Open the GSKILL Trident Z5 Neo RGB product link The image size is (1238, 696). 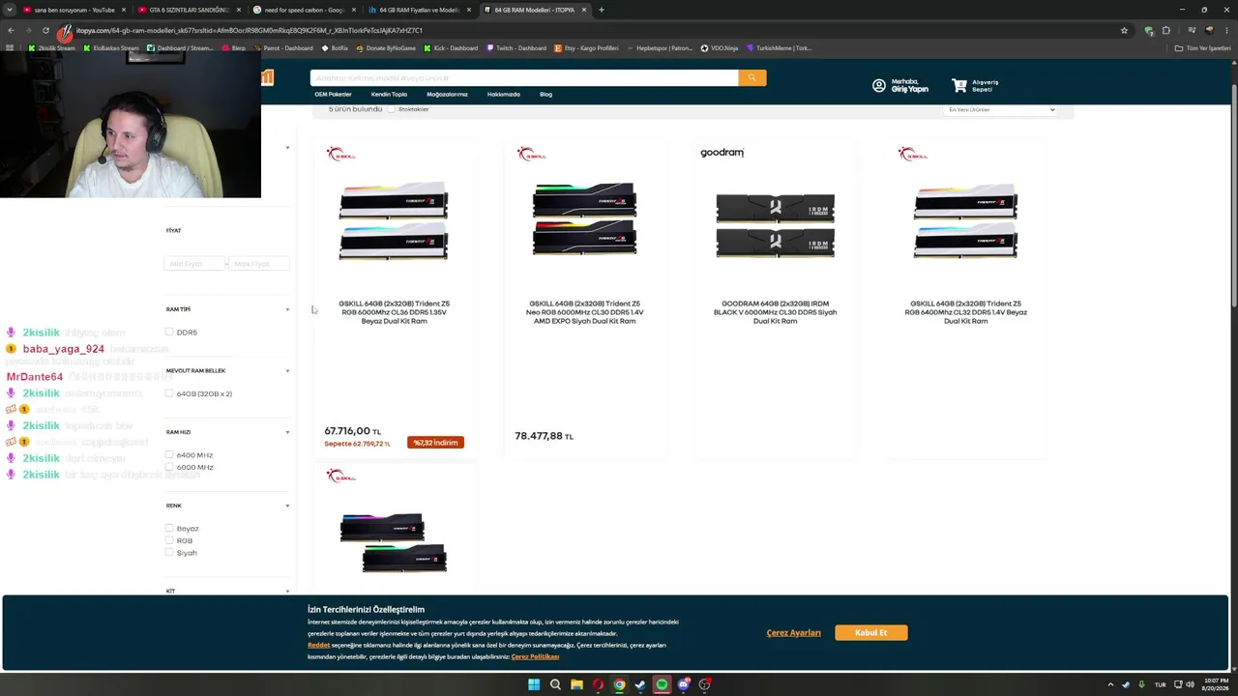coord(584,312)
